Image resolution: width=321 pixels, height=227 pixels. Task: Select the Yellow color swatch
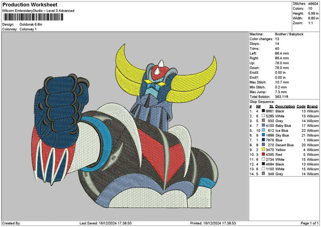(263, 149)
